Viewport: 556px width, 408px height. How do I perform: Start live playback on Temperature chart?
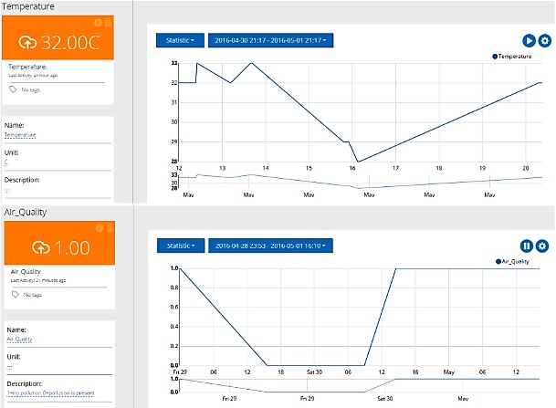tap(529, 40)
